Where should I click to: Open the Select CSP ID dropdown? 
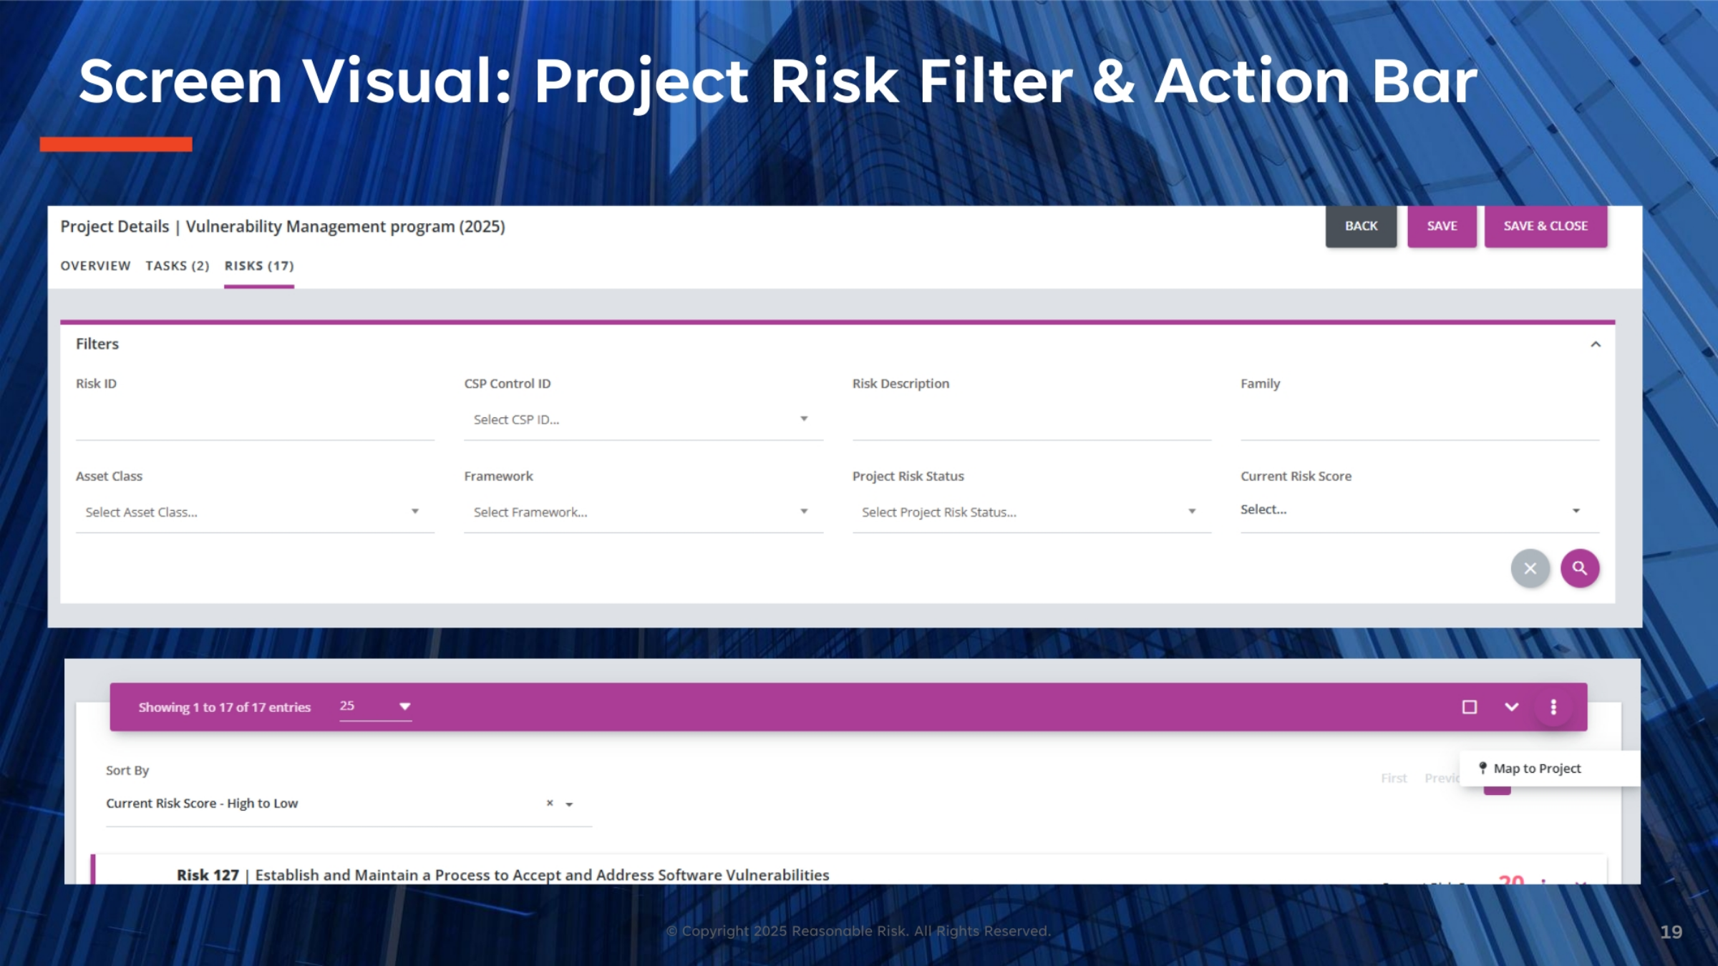click(644, 420)
